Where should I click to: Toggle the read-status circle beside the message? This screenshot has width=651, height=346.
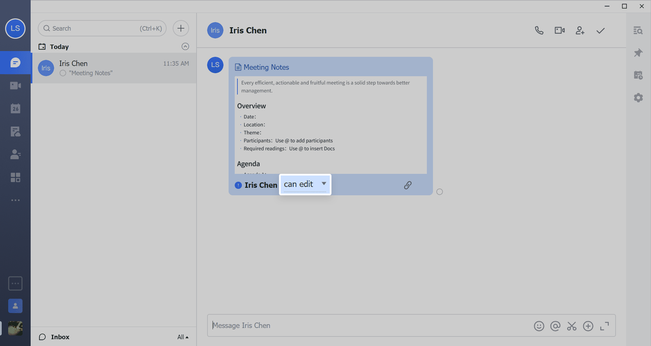point(439,192)
